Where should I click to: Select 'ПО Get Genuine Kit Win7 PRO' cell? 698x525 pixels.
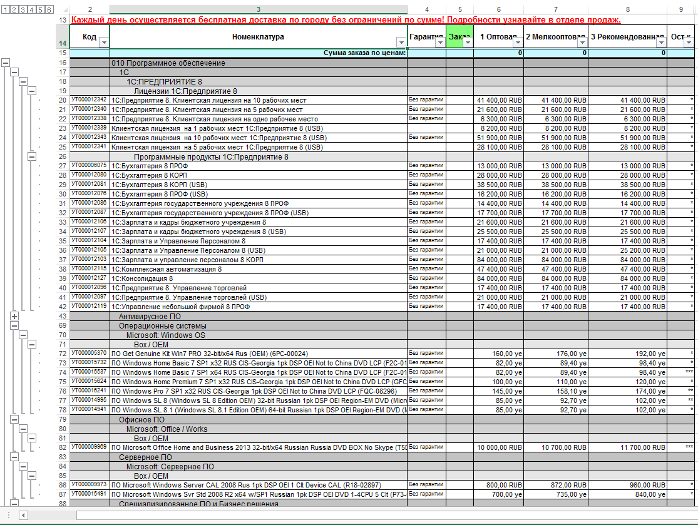258,354
